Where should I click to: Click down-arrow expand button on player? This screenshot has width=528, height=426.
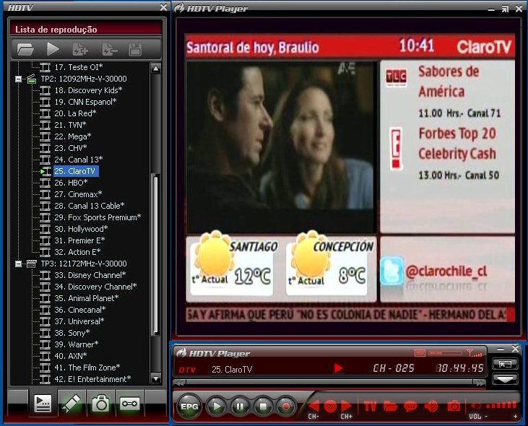point(505,379)
